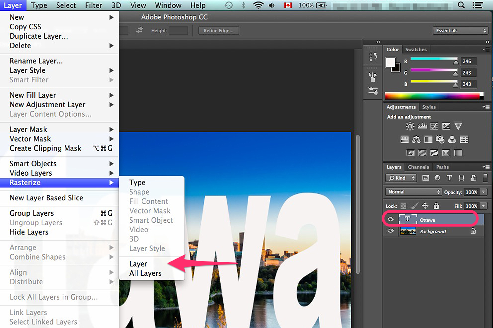Swap width and height icon in options bar
The image size is (493, 328).
coord(139,30)
